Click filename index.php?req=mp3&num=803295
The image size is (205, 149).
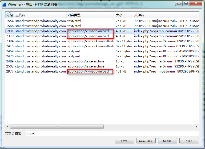coord(166,71)
